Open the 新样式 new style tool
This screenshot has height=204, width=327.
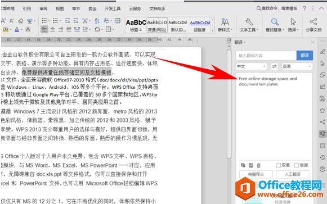[x=225, y=25]
